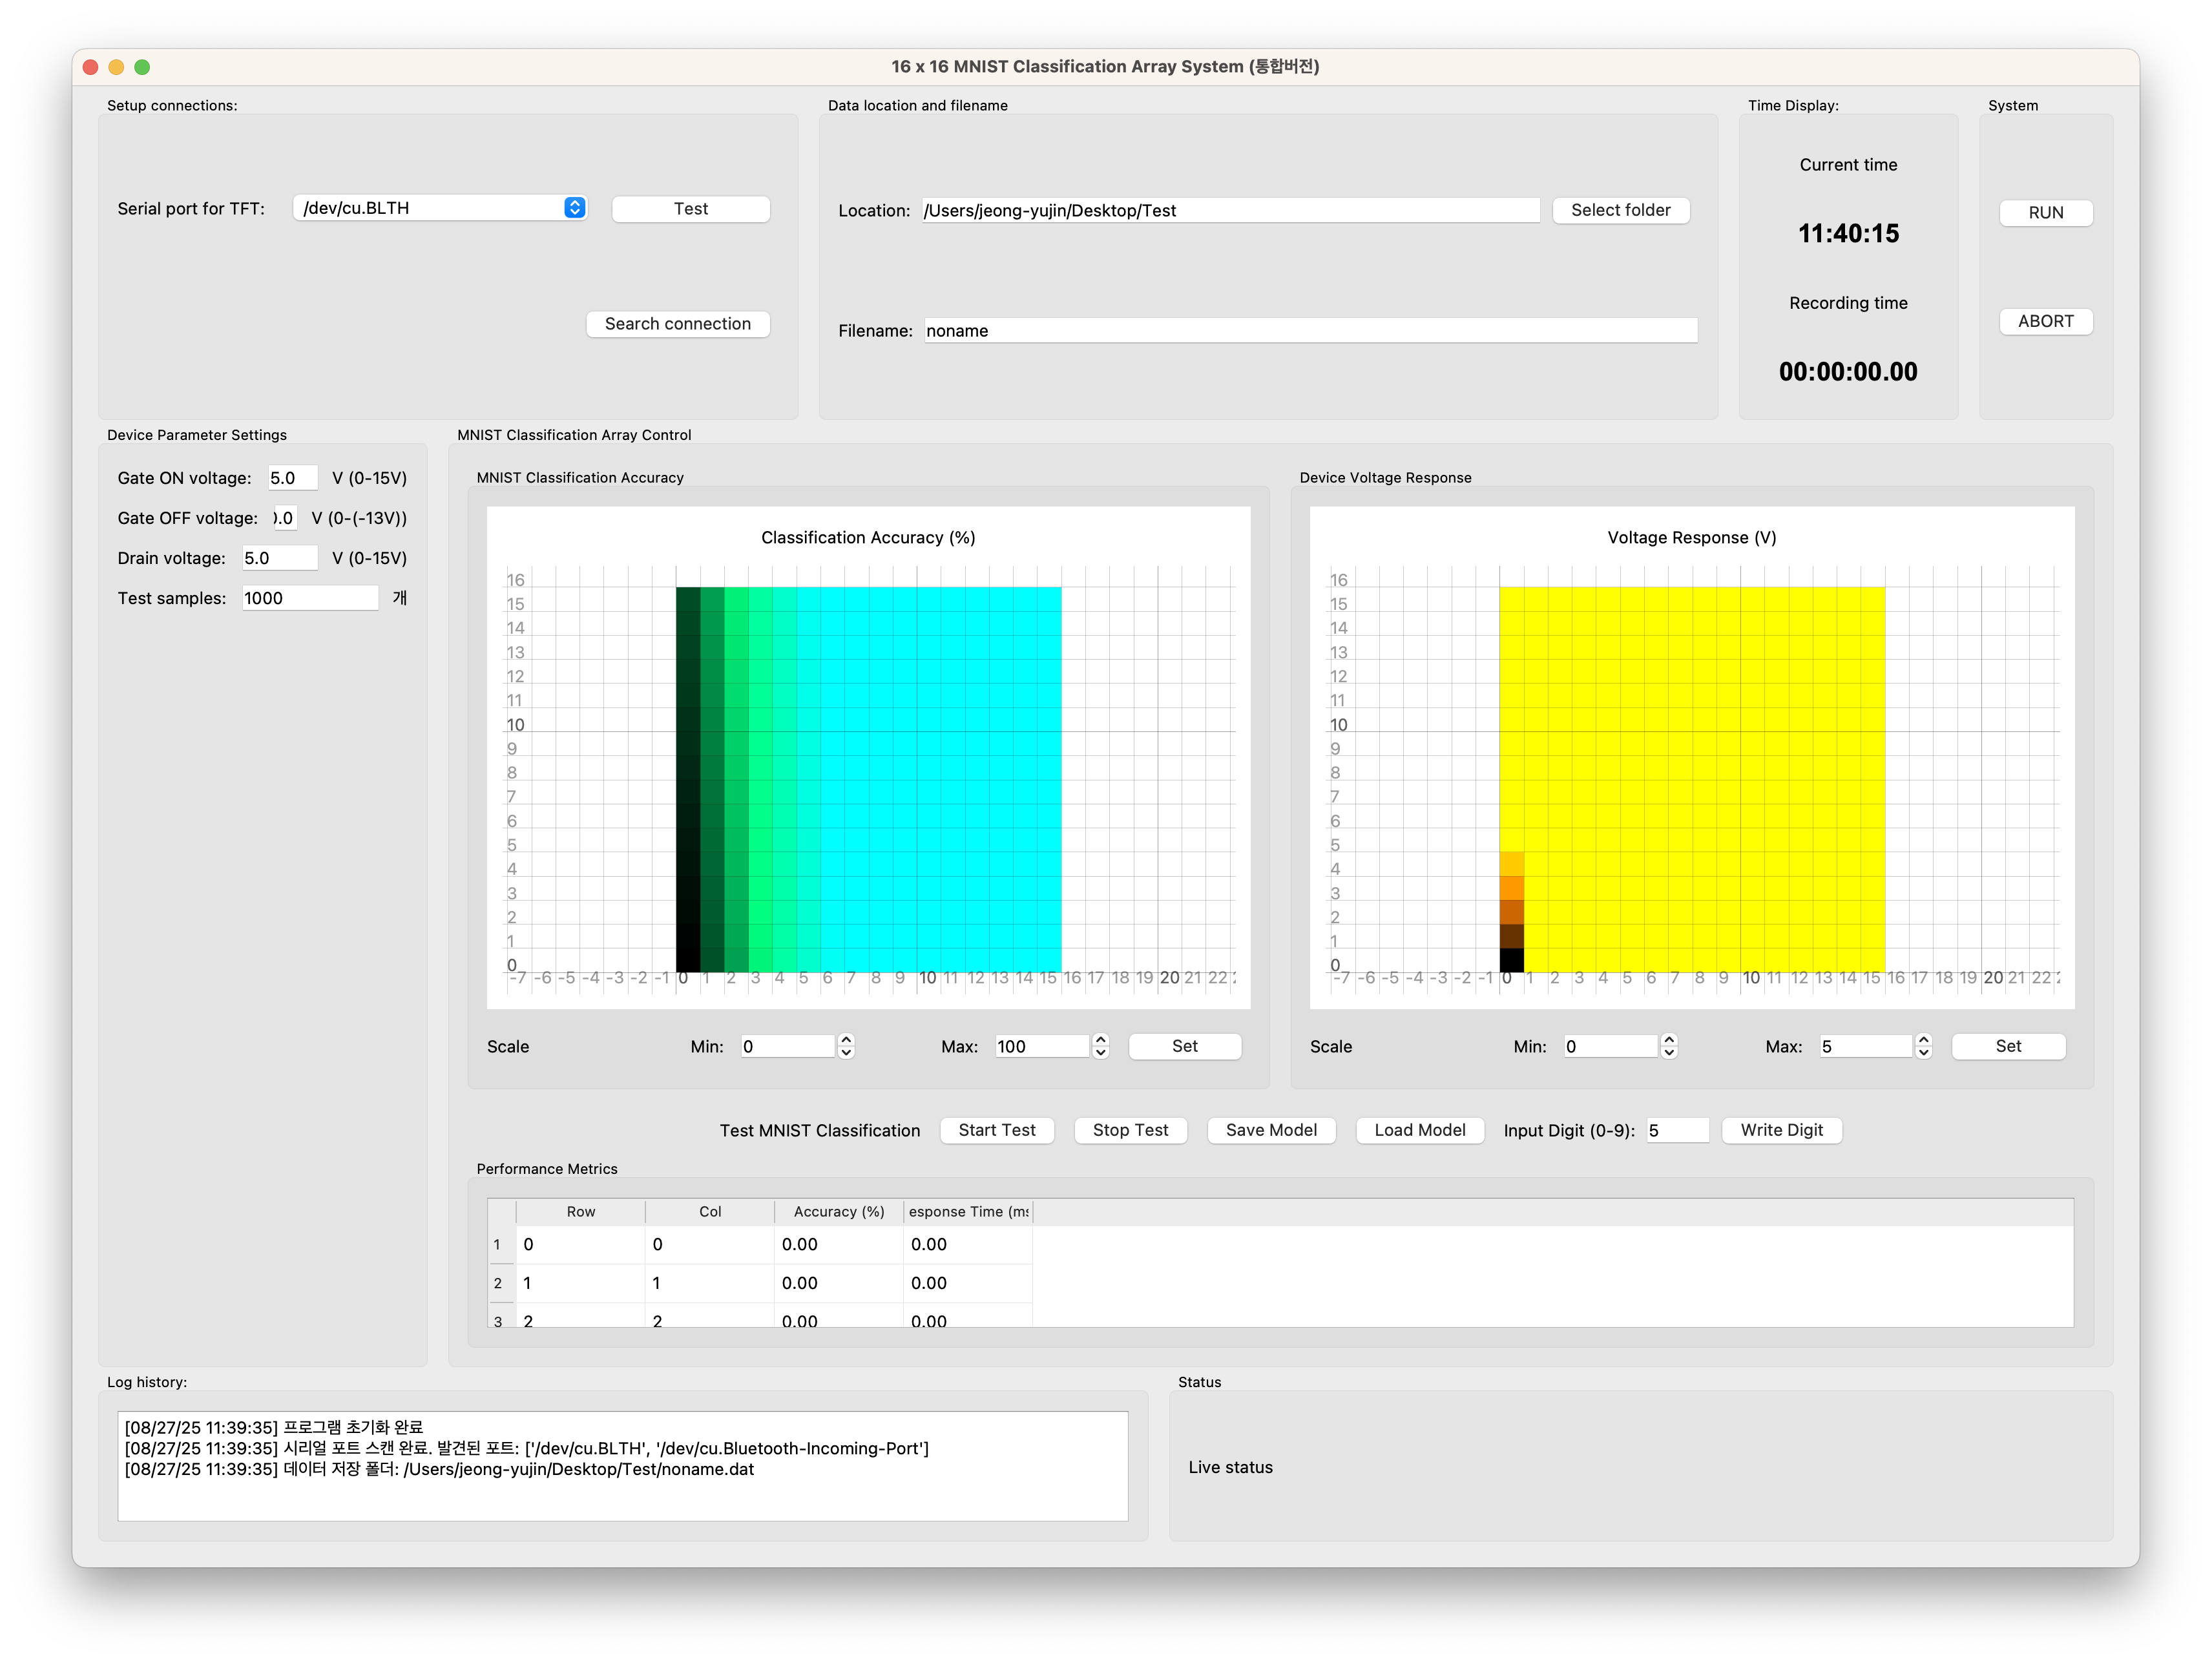Start the MNIST classification test
Viewport: 2212px width, 1663px height.
pos(996,1130)
